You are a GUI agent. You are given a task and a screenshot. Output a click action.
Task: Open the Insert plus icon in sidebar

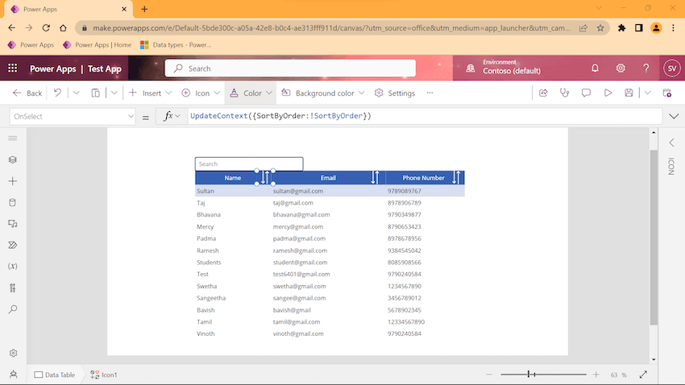click(13, 181)
